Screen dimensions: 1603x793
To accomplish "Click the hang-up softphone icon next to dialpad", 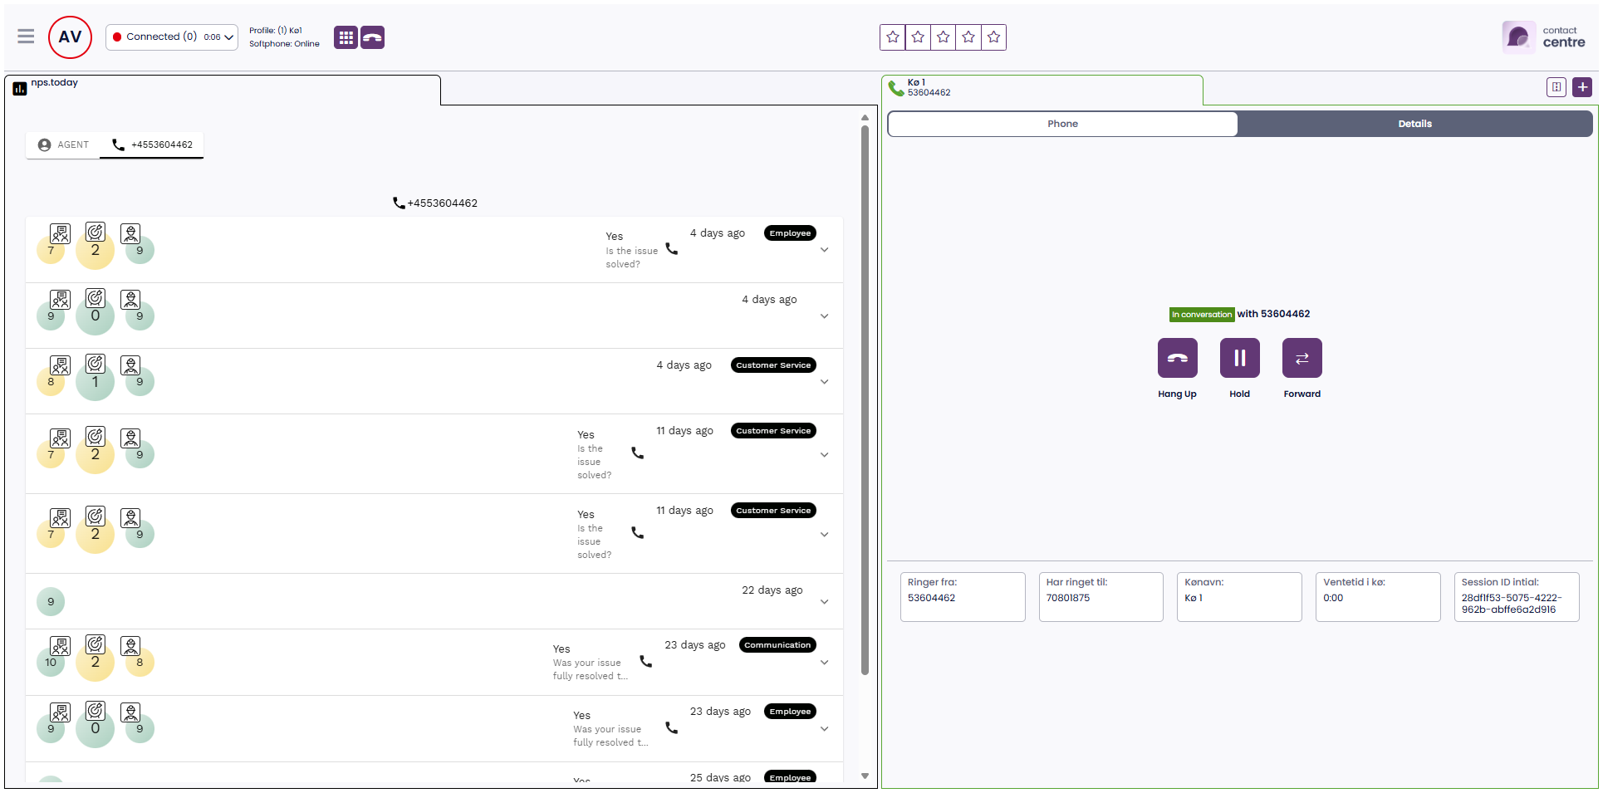I will (372, 37).
